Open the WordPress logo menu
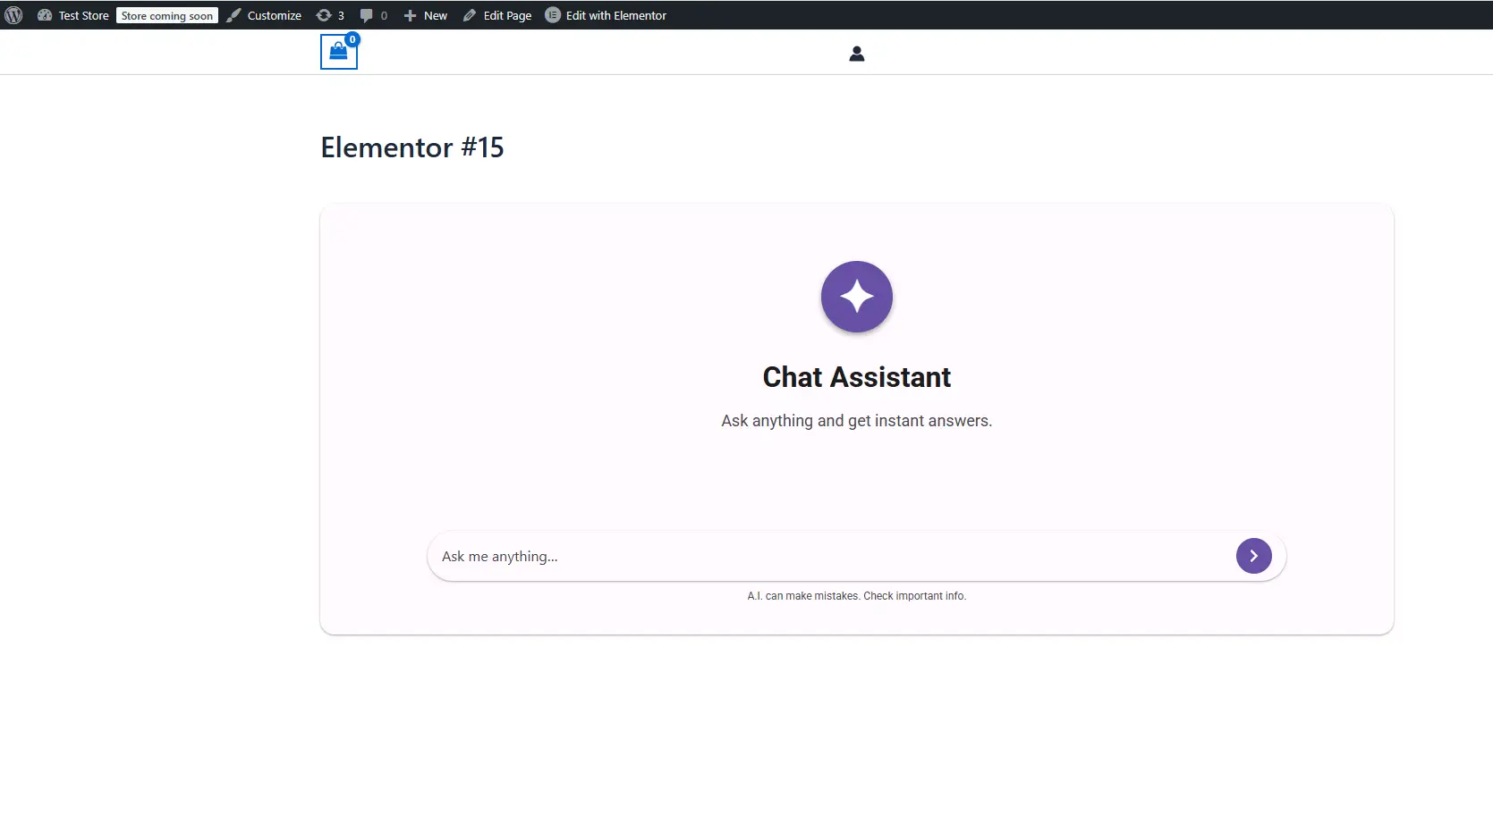Screen dimensions: 1493x815 click(13, 15)
